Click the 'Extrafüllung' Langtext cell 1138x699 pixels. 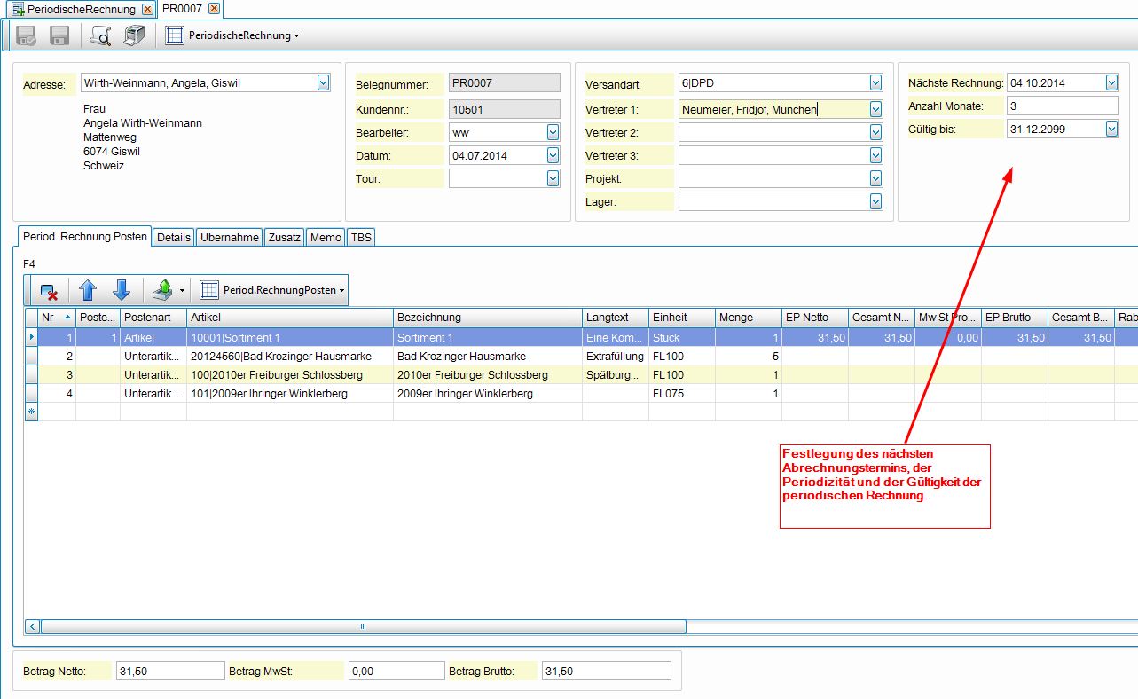(616, 356)
